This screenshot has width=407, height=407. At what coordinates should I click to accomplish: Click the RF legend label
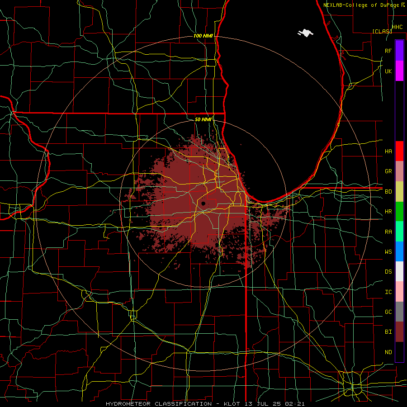pos(388,51)
